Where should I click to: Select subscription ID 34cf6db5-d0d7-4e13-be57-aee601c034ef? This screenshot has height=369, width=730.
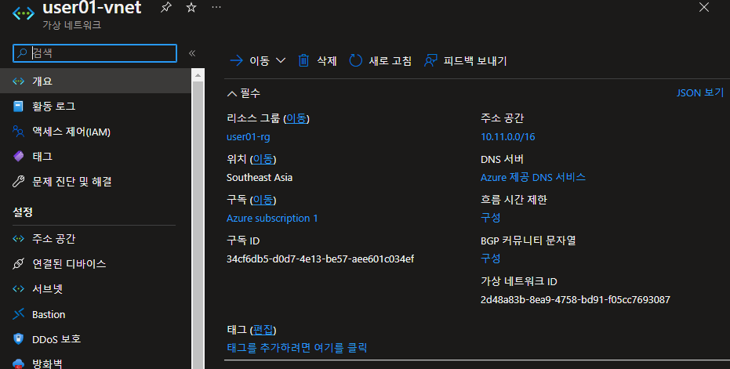(x=320, y=259)
